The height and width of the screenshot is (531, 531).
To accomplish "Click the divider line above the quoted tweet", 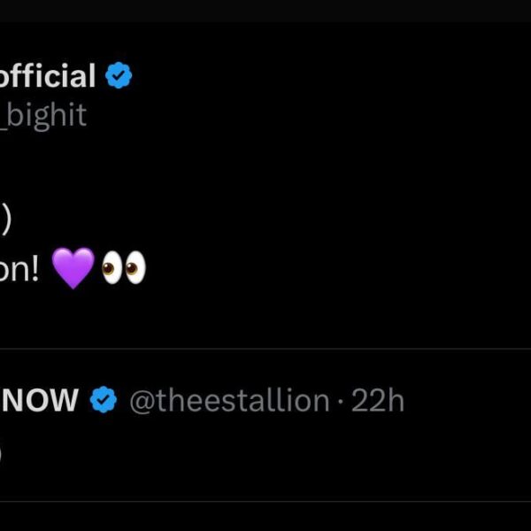I will tap(265, 348).
